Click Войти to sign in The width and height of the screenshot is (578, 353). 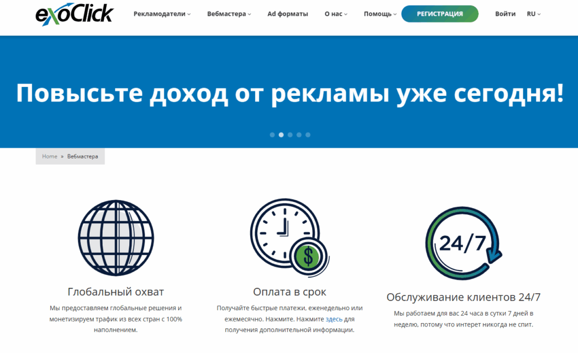click(505, 13)
